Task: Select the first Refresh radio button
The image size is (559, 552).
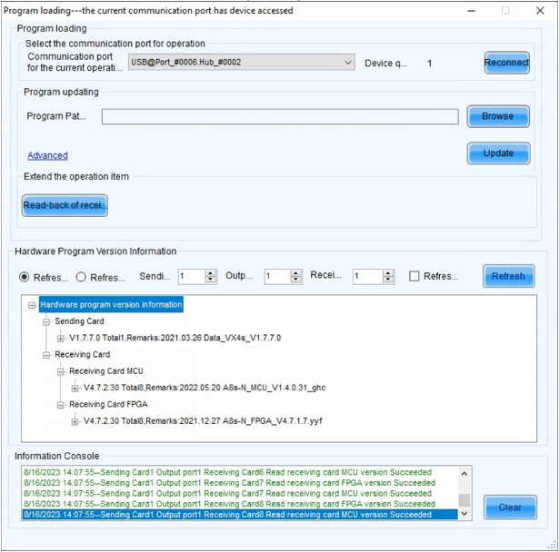Action: point(25,277)
